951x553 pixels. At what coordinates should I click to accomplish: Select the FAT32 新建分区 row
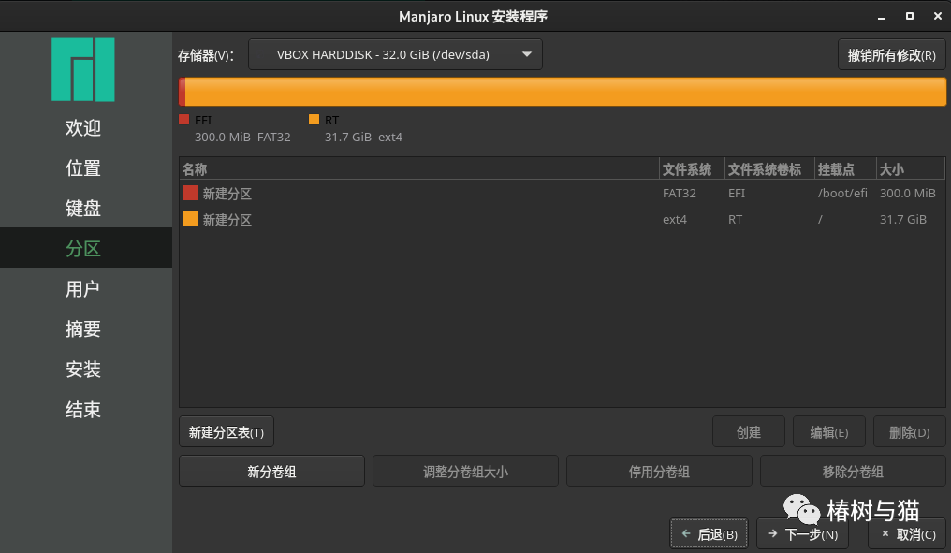563,194
